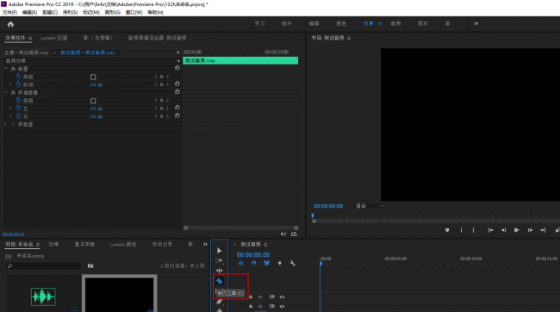Show more workspaces with the double arrow

[476, 23]
